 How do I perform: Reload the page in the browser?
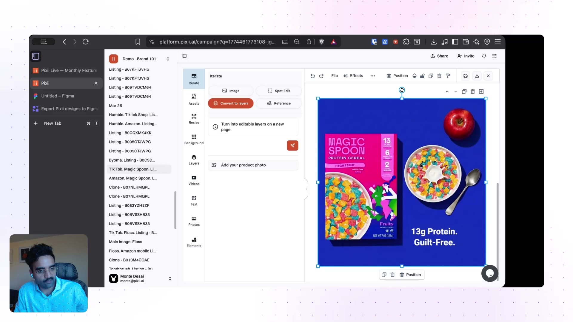point(86,42)
